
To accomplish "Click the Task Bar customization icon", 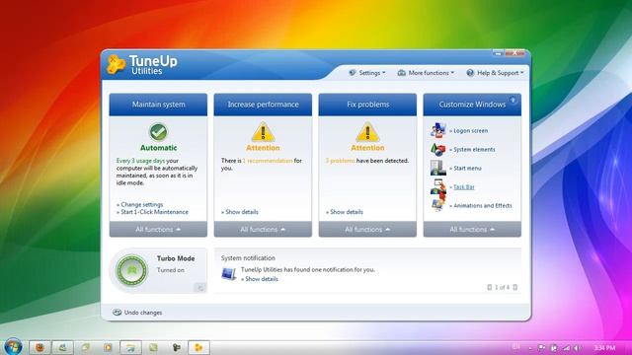I will (x=437, y=186).
